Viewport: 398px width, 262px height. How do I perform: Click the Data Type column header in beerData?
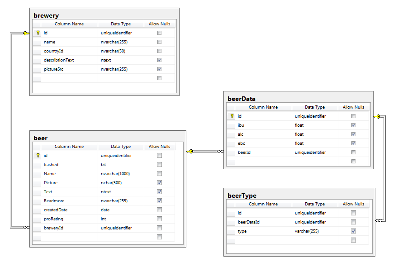pos(314,107)
